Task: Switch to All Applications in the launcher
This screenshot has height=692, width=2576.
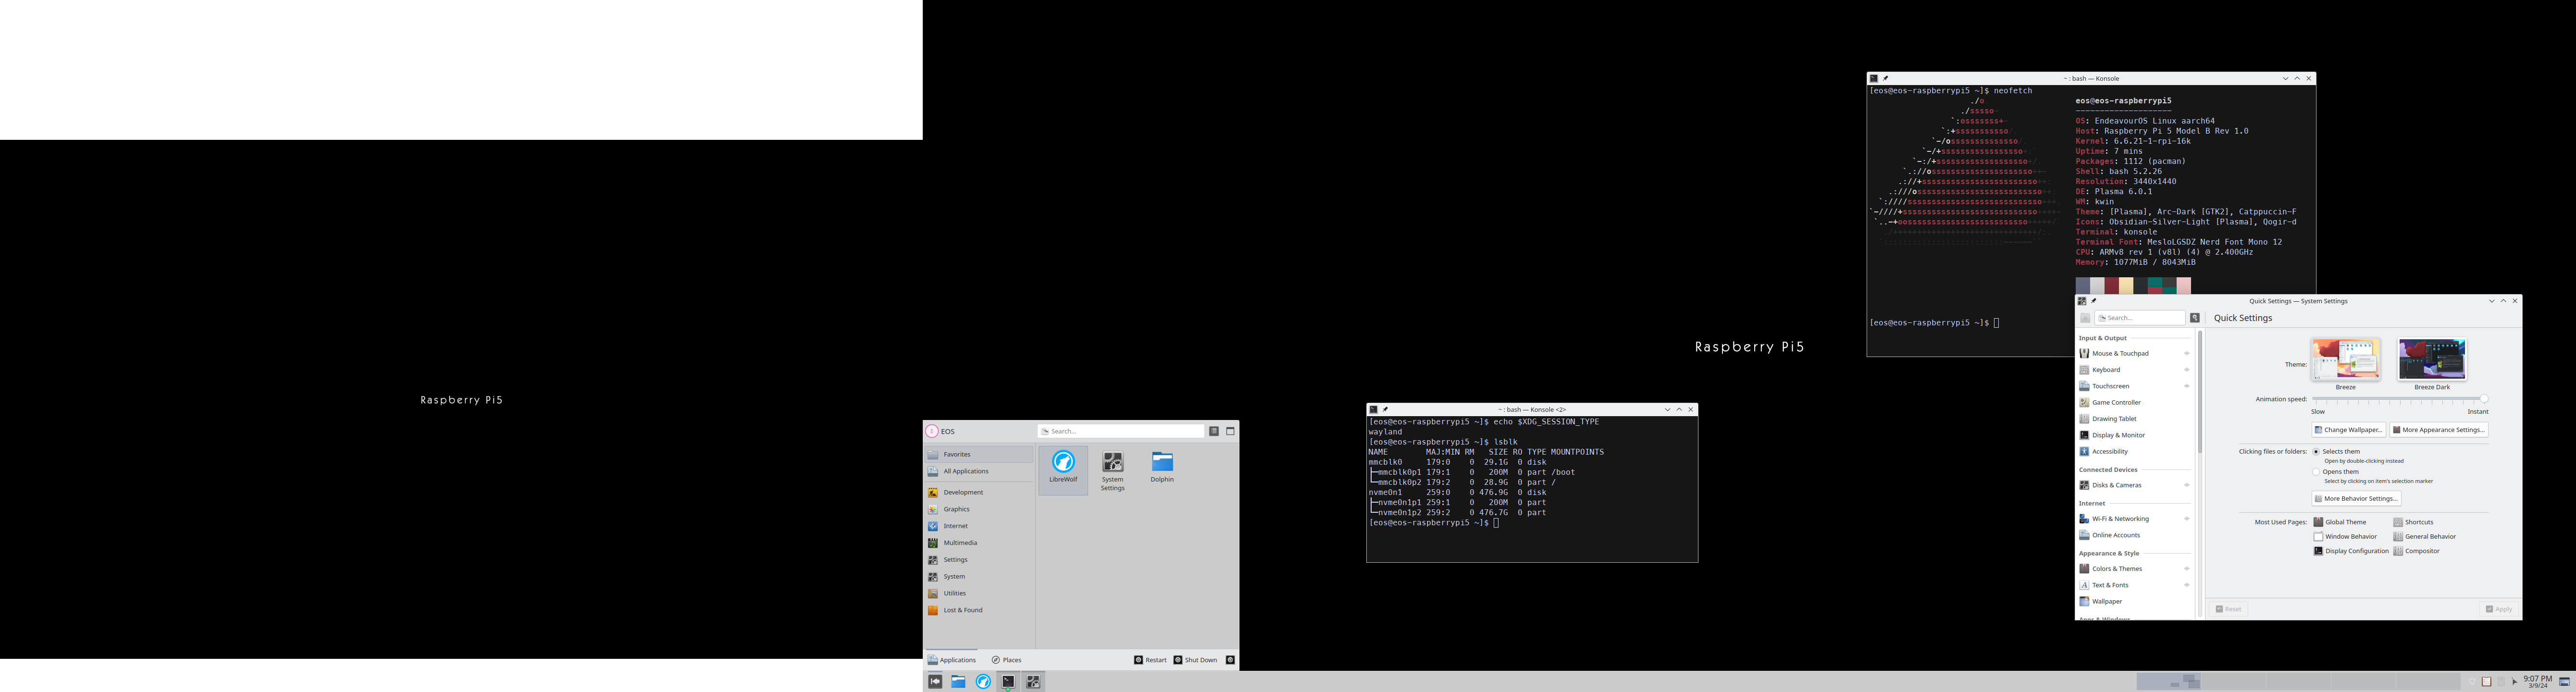Action: (x=979, y=471)
